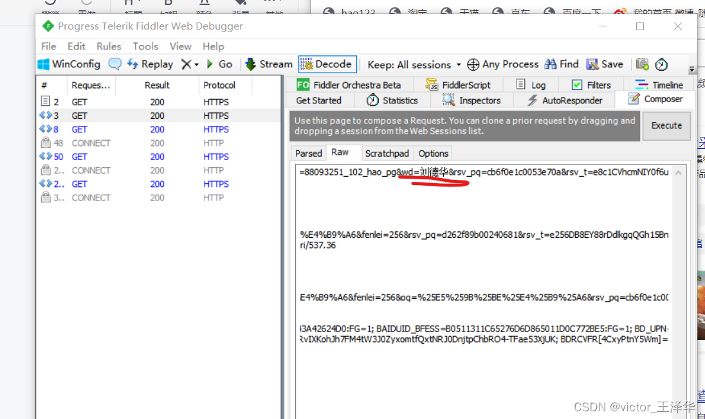Click the Composer pencil icon

point(634,98)
